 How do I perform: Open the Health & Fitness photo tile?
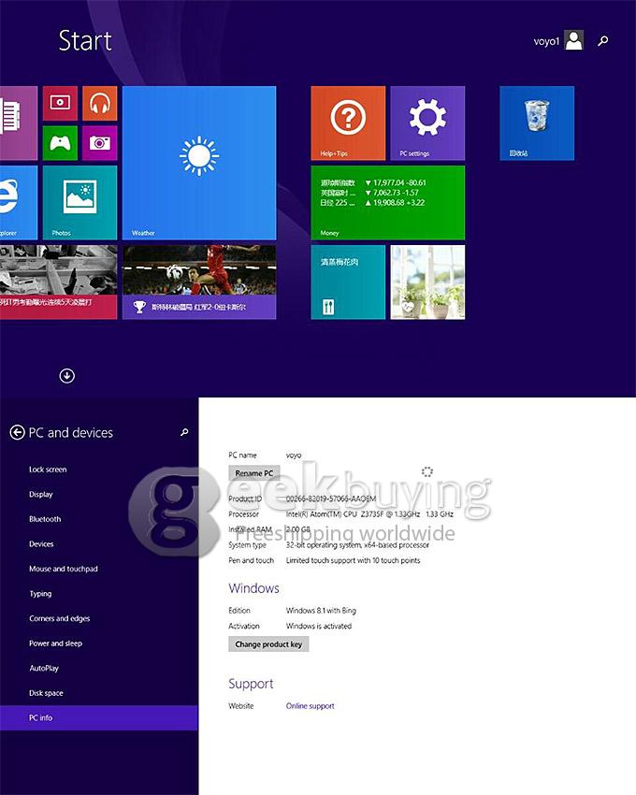click(x=427, y=282)
